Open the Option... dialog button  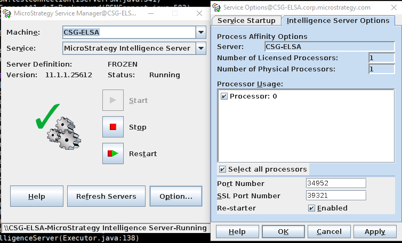176,196
